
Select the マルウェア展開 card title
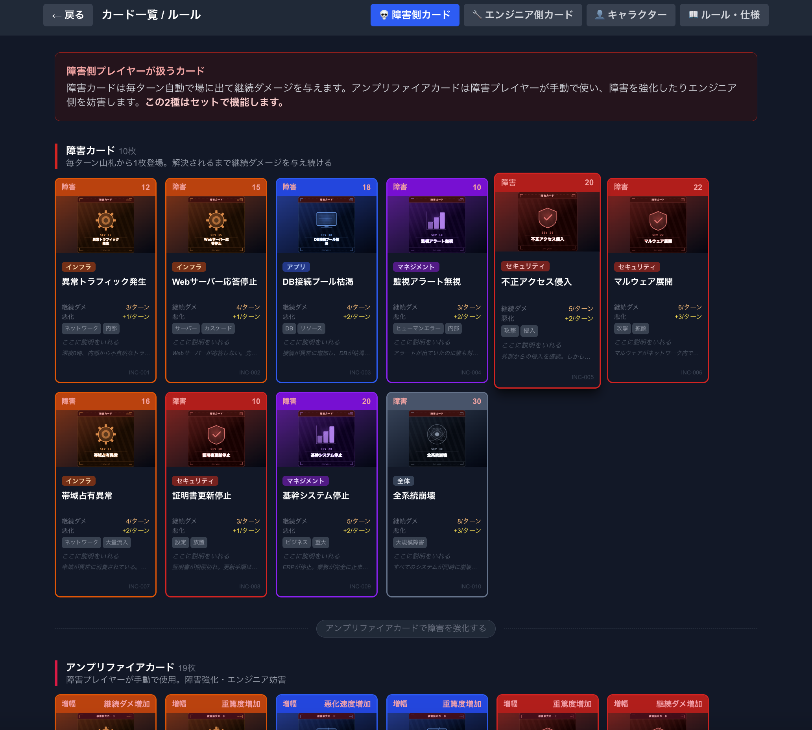[644, 282]
